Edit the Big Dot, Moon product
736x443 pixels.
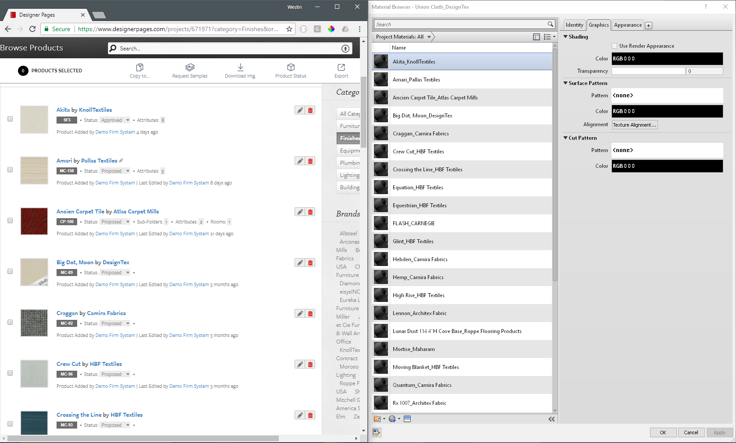(x=300, y=263)
